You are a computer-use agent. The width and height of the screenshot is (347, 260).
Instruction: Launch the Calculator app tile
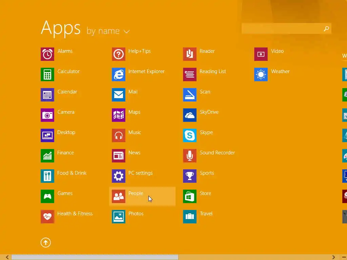[47, 74]
